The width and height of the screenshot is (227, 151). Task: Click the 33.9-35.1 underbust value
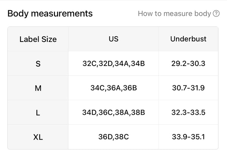pos(188,137)
